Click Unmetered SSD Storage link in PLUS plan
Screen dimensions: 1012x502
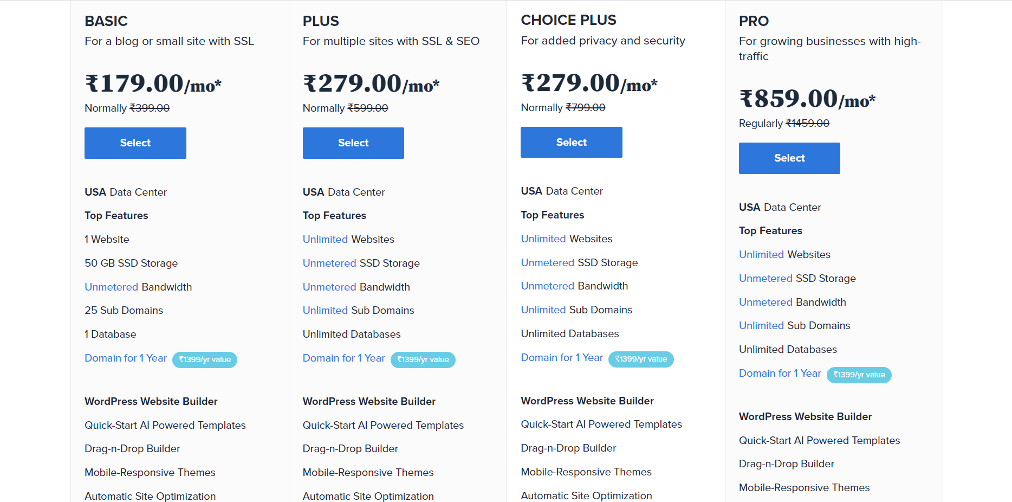329,263
